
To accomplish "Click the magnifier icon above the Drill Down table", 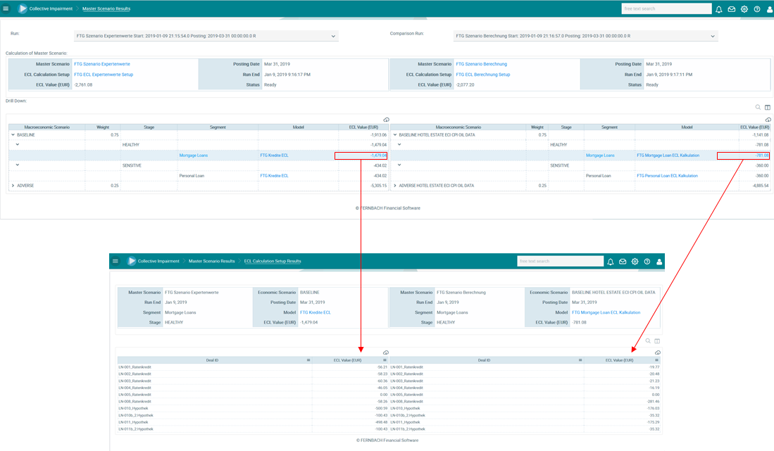I will pos(758,108).
